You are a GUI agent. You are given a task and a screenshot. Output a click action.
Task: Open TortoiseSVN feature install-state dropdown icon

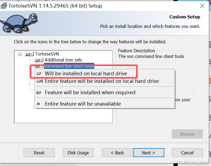29,54
